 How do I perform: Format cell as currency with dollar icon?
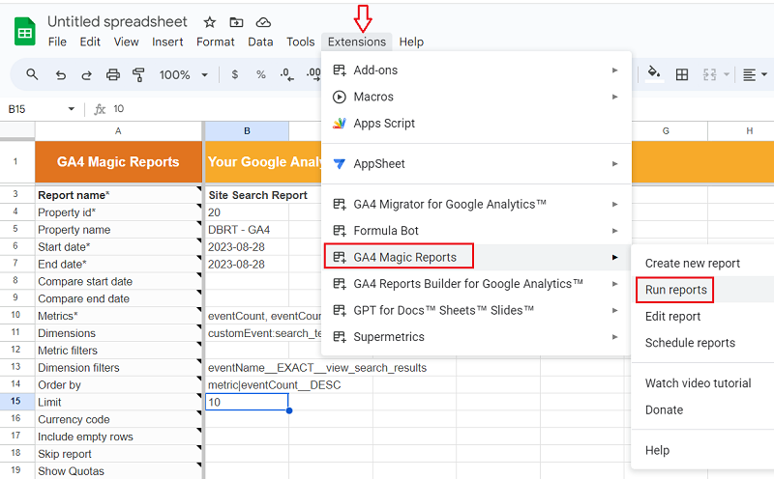tap(235, 74)
